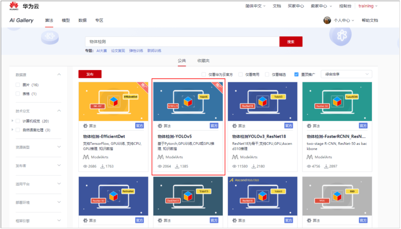Viewport: 401px width, 229px height.
Task: Click ModelArts logo on YOLOv3_ResNet18 card
Action: tap(235, 157)
